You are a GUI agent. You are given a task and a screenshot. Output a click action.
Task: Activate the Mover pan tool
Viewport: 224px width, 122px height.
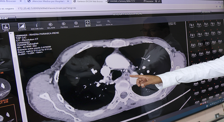pos(88,23)
